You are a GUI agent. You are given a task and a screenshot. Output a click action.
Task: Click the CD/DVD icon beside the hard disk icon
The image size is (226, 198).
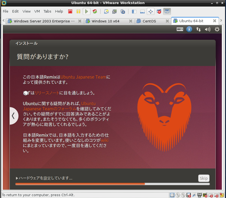pyautogui.click(x=178, y=195)
